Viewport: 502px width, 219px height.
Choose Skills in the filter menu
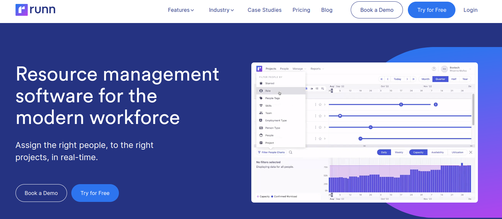281,106
